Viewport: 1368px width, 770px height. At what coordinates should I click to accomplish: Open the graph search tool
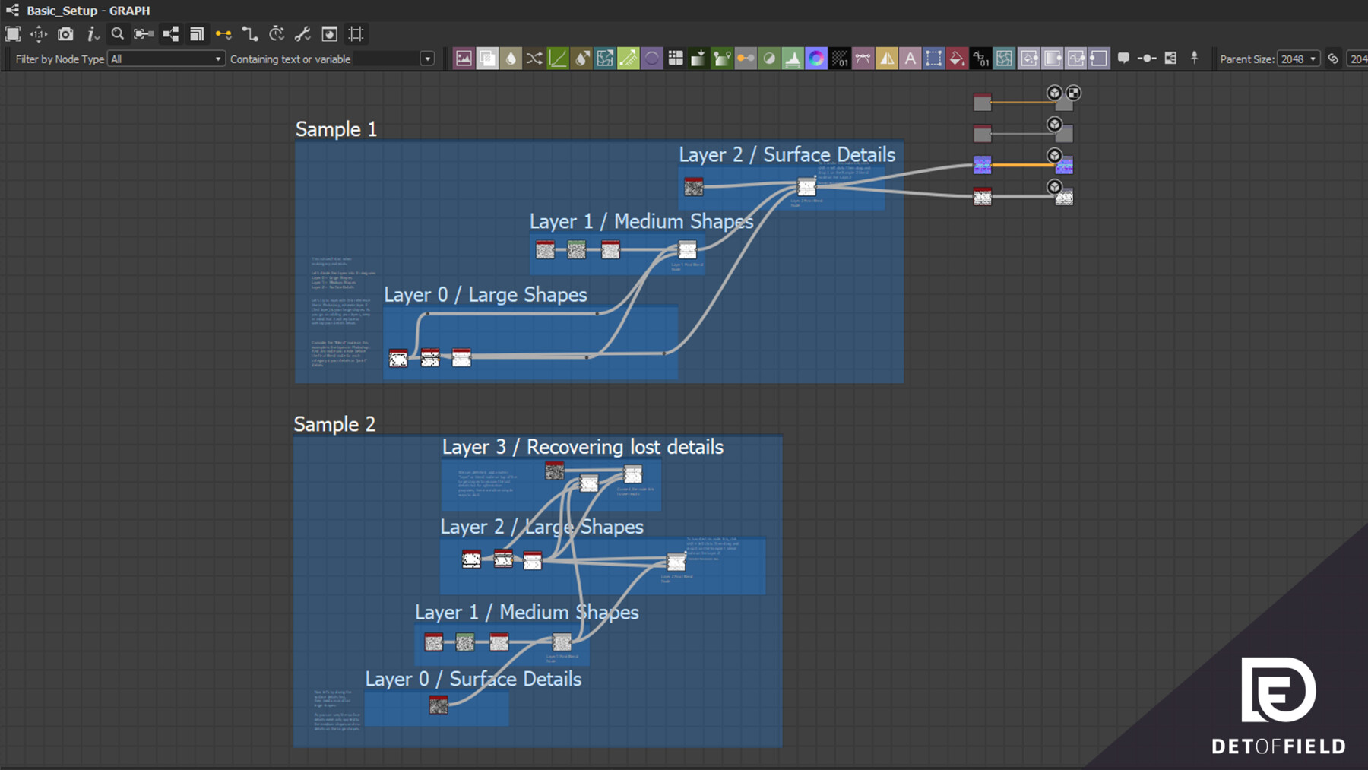(x=118, y=33)
